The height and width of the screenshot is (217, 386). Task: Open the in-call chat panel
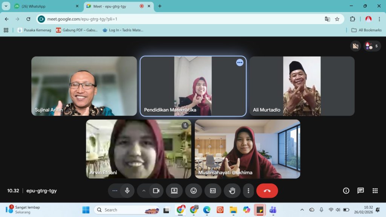pos(360,191)
